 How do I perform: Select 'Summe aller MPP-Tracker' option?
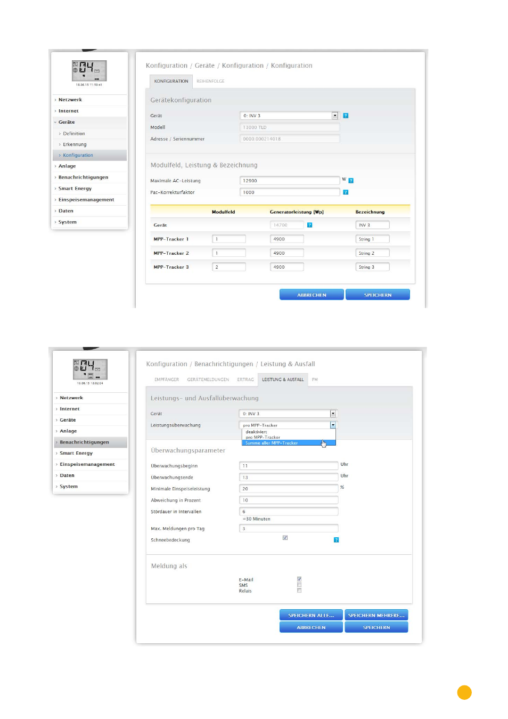coord(272,443)
